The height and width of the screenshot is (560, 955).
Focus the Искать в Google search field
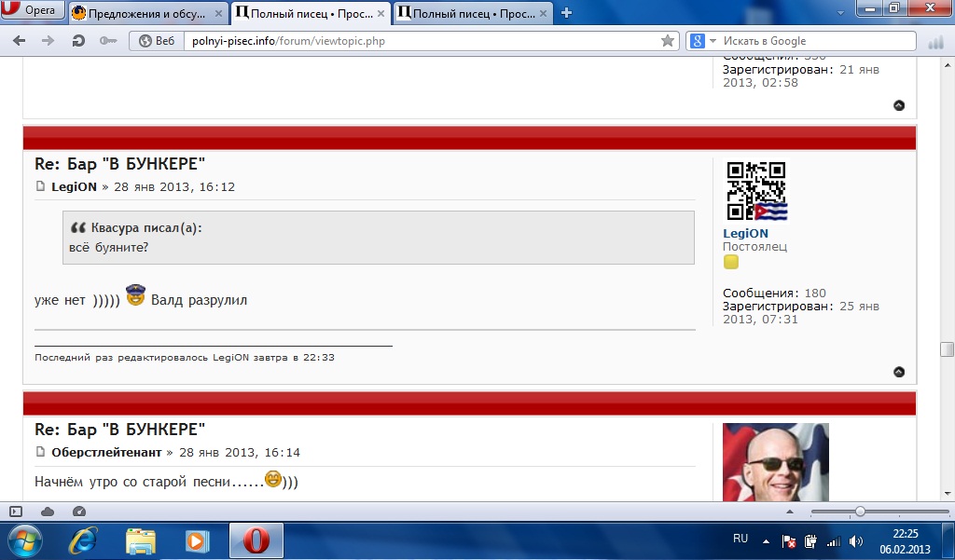point(816,41)
